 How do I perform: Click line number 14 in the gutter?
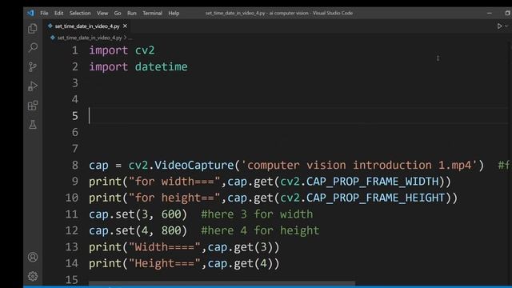coord(72,263)
